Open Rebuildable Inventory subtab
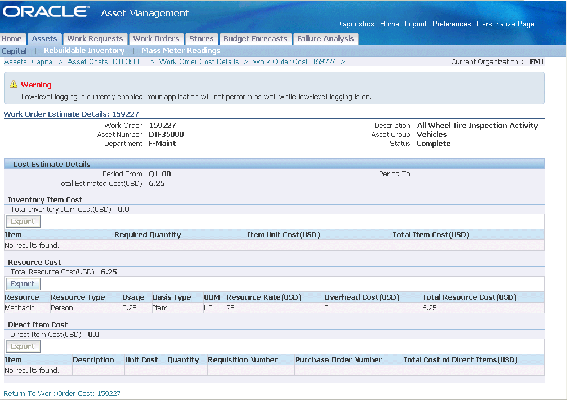Viewport: 567px width, 400px height. [84, 51]
